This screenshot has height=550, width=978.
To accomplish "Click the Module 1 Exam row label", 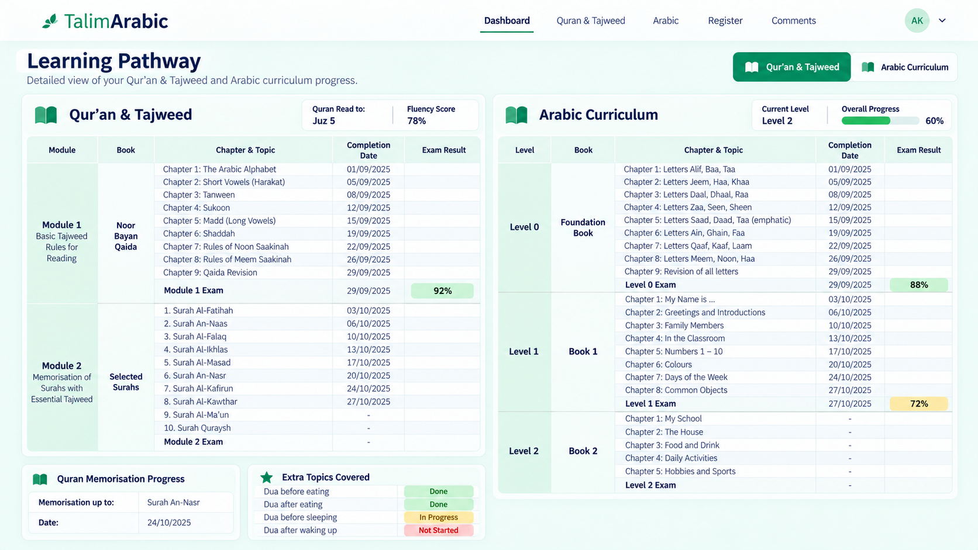I will point(194,290).
